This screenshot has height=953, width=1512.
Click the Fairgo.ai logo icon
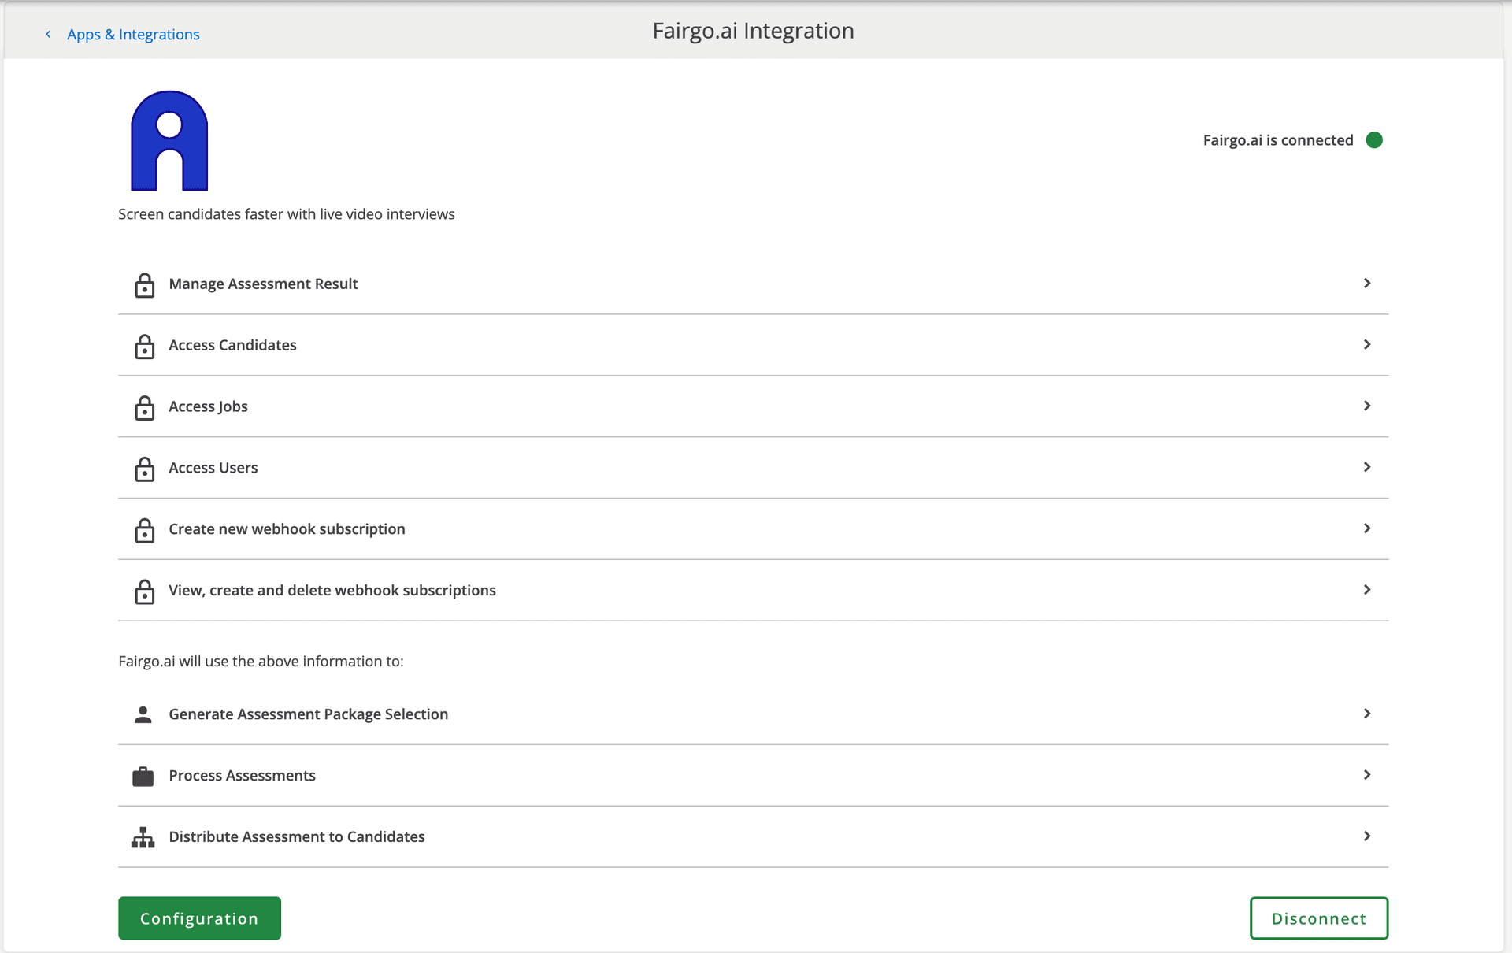pyautogui.click(x=170, y=140)
